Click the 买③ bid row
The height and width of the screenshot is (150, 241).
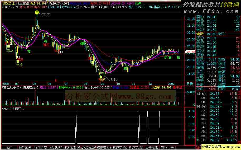pos(218,46)
